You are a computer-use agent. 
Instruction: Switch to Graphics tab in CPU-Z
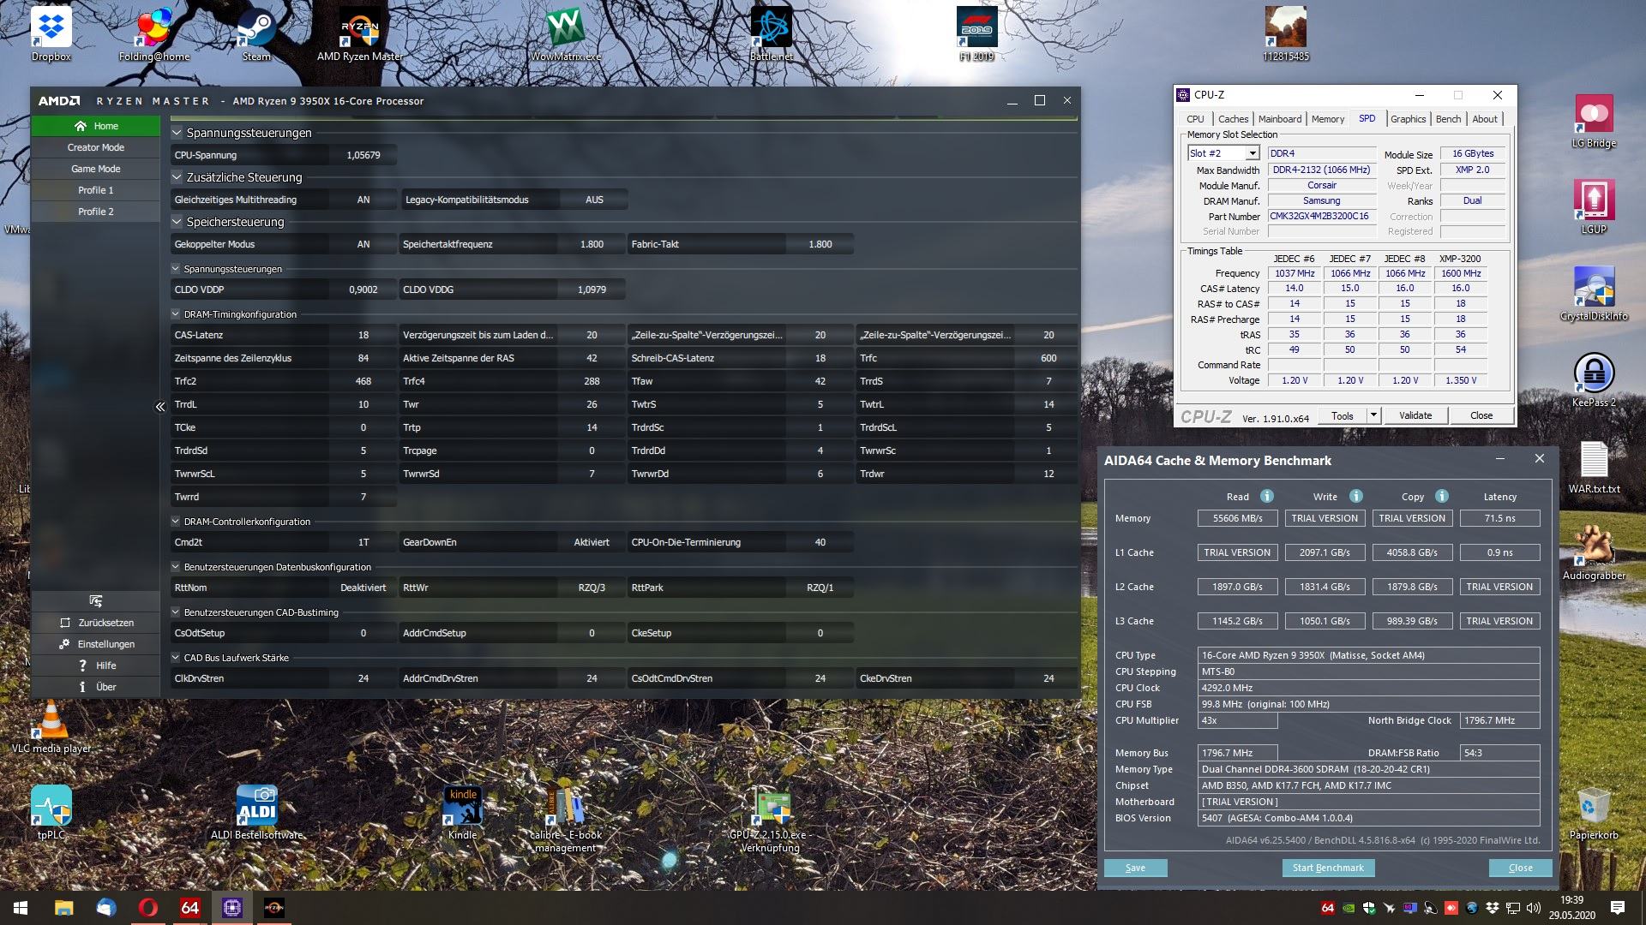(x=1408, y=119)
